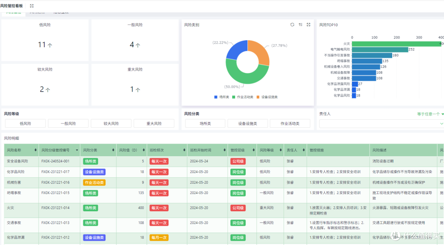Click the 火灾 bar in 风险TOP10
Image resolution: width=444 pixels, height=245 pixels.
tap(397, 44)
